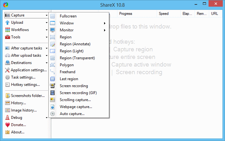Click the Region (Transparent) icon

coord(53,58)
